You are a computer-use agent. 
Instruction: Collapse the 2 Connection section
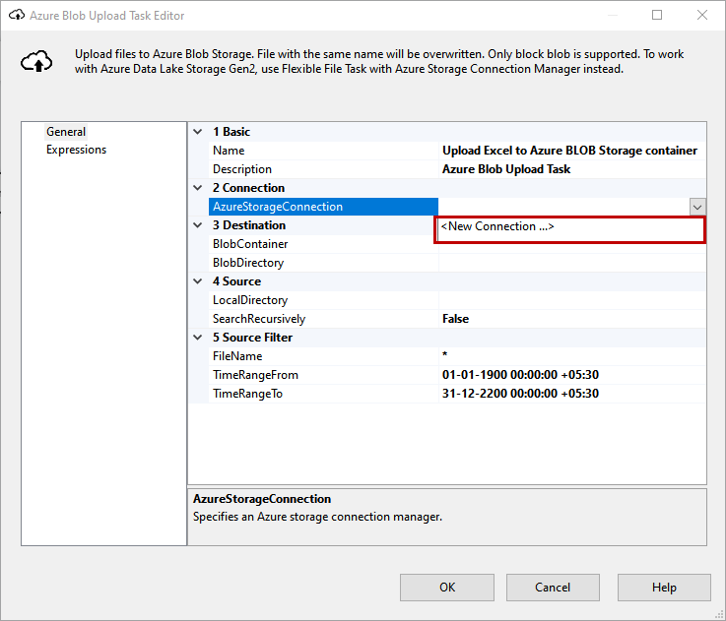(x=198, y=188)
